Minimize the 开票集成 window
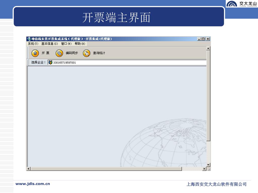 coord(199,39)
